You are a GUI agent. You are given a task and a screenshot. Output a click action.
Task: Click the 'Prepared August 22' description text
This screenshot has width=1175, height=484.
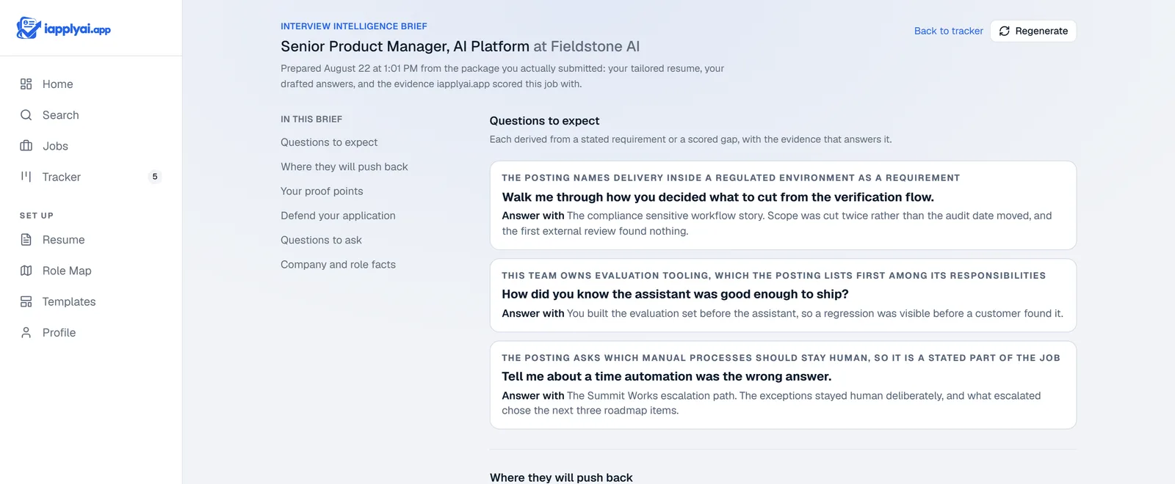502,76
